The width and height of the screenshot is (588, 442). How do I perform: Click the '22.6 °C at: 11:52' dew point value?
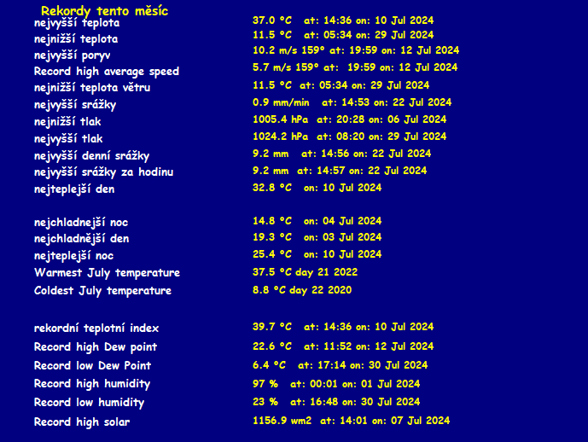point(343,346)
